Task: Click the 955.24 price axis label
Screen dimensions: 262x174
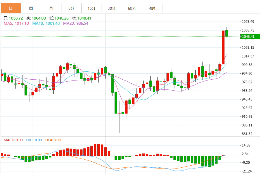Action: [247, 91]
